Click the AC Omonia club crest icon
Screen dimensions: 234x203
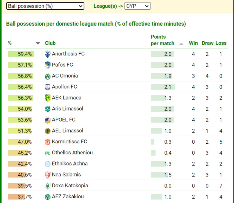click(x=47, y=76)
